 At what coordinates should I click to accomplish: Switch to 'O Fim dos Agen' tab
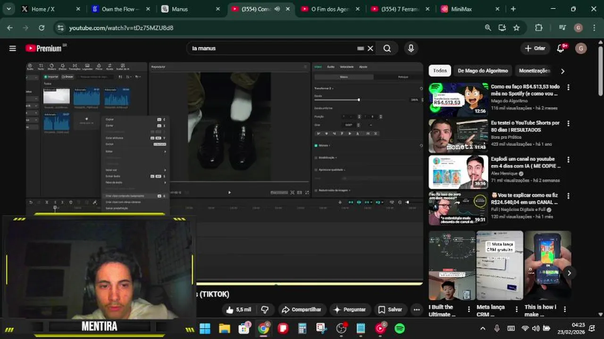330,9
